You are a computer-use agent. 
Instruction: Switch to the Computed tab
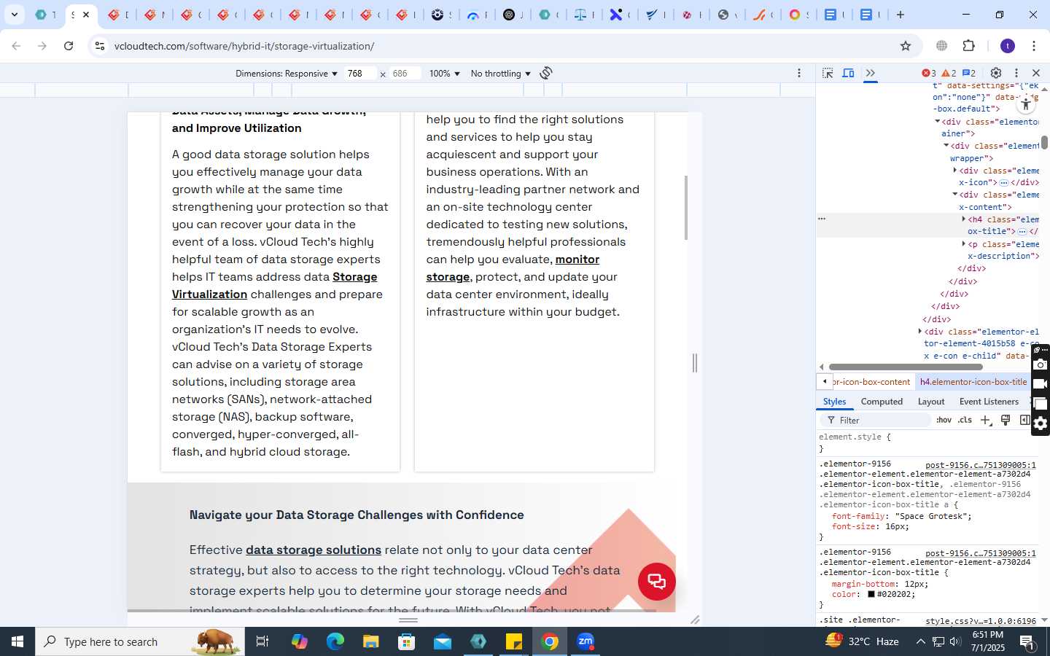point(882,402)
